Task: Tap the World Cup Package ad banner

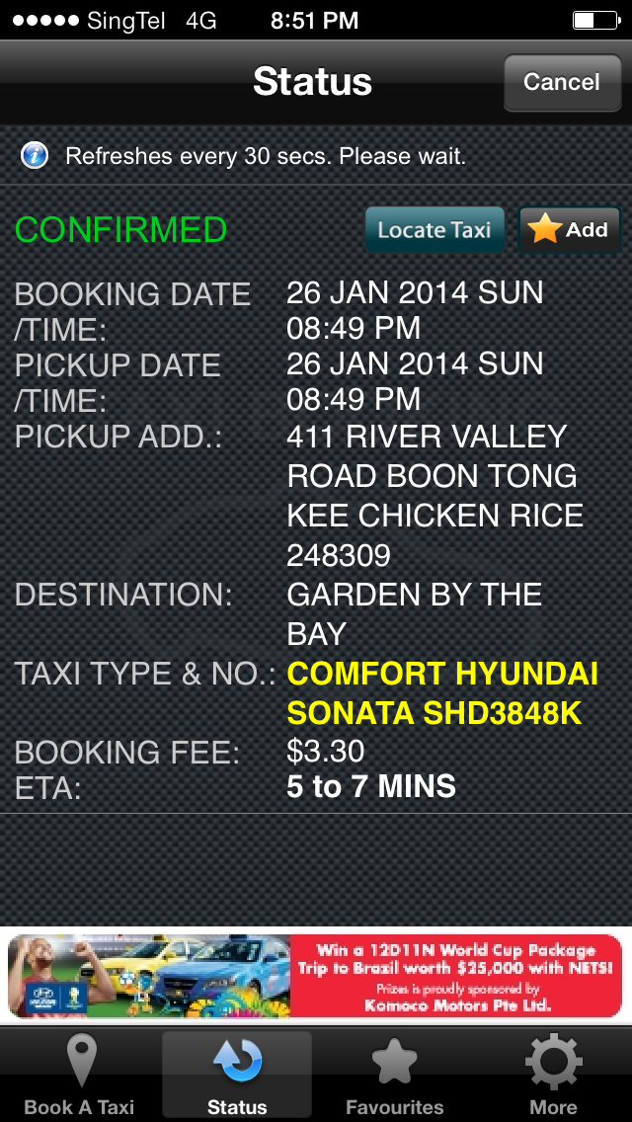Action: point(316,977)
